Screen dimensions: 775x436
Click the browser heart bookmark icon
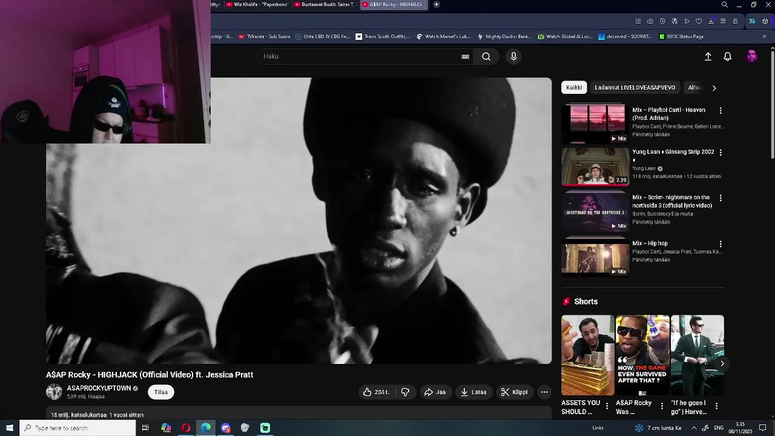pyautogui.click(x=699, y=21)
